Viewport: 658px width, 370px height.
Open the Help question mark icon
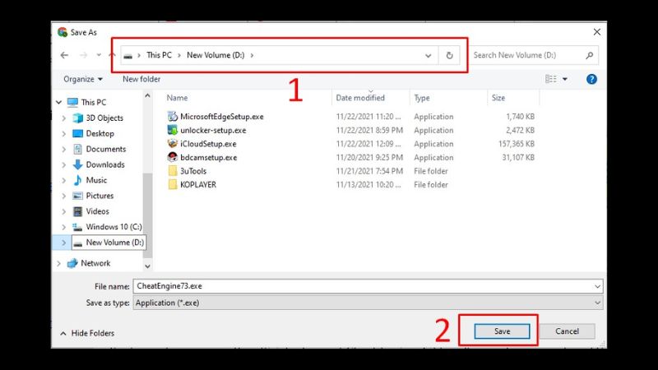(591, 79)
